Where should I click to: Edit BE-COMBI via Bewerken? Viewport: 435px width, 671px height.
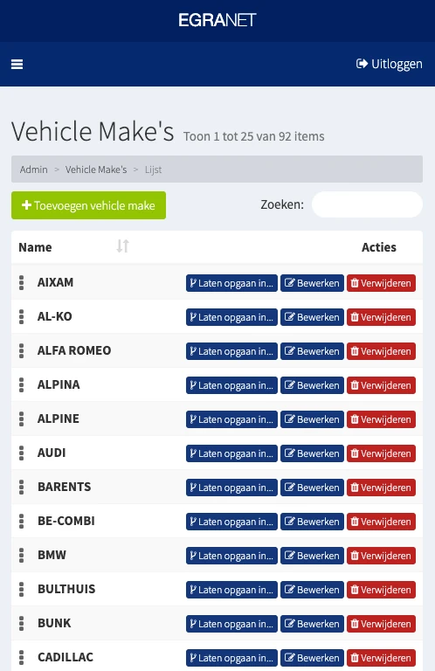(x=312, y=522)
